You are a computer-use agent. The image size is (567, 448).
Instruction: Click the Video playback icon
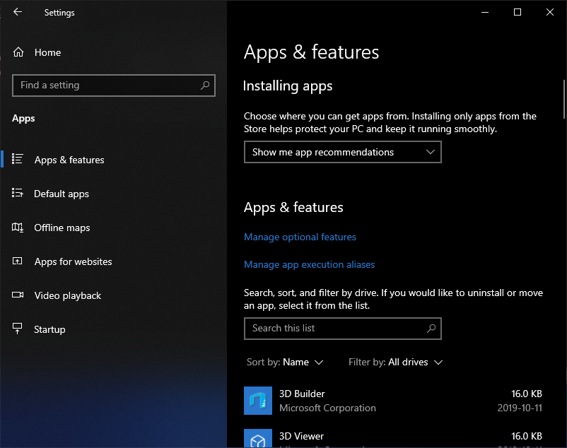coord(18,295)
